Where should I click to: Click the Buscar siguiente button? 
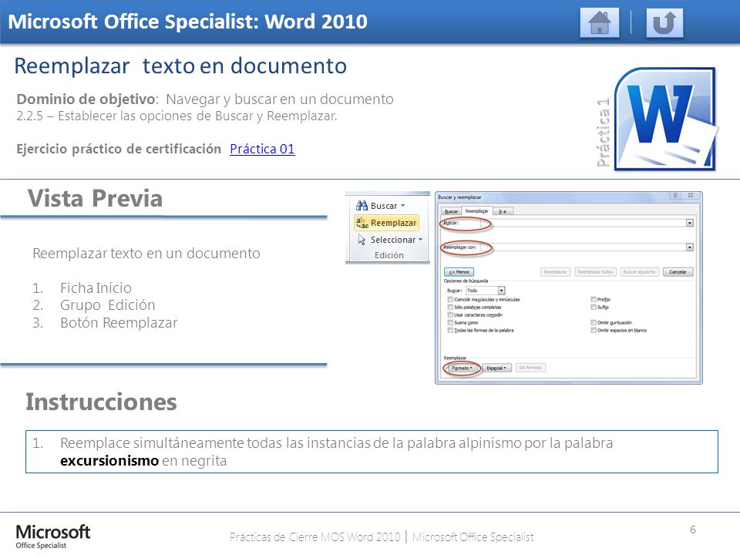click(x=639, y=272)
